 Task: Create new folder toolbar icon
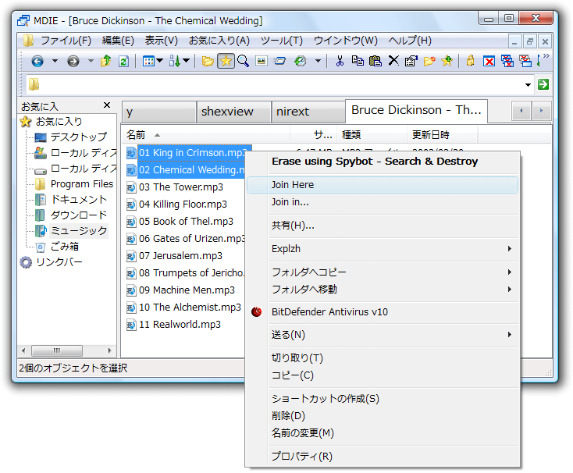(429, 61)
